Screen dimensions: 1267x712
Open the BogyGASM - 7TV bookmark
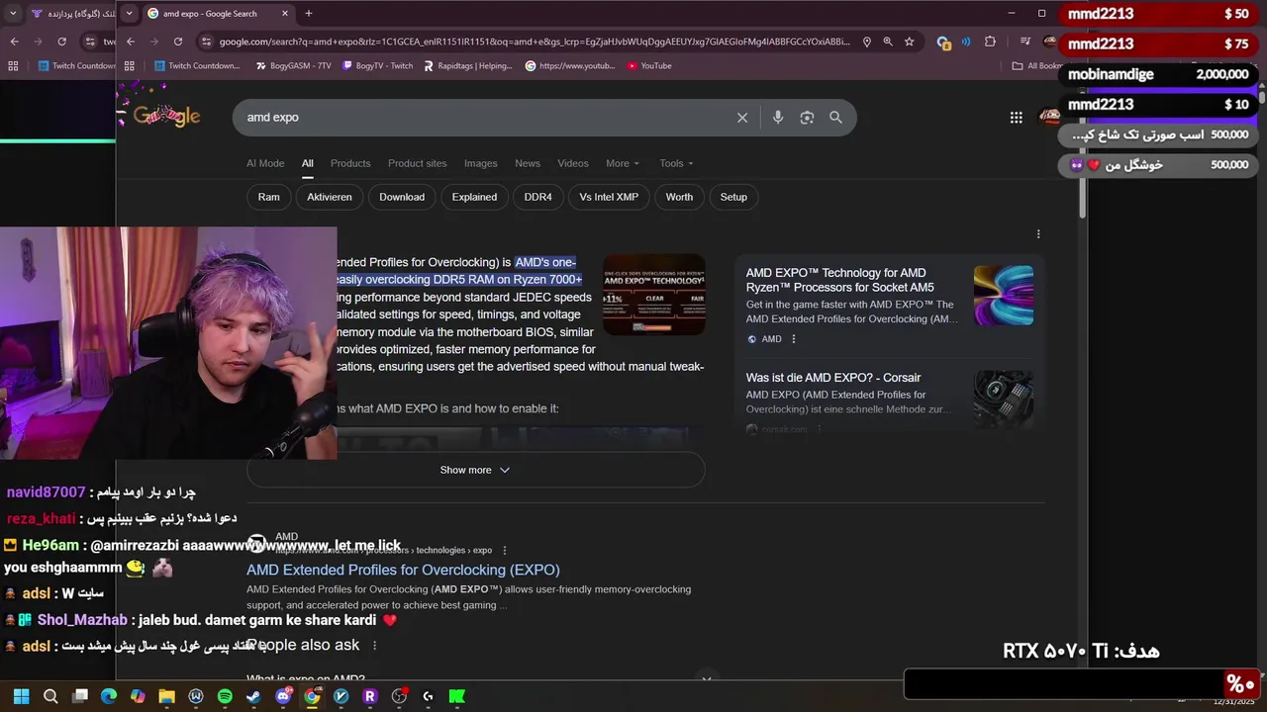(293, 66)
